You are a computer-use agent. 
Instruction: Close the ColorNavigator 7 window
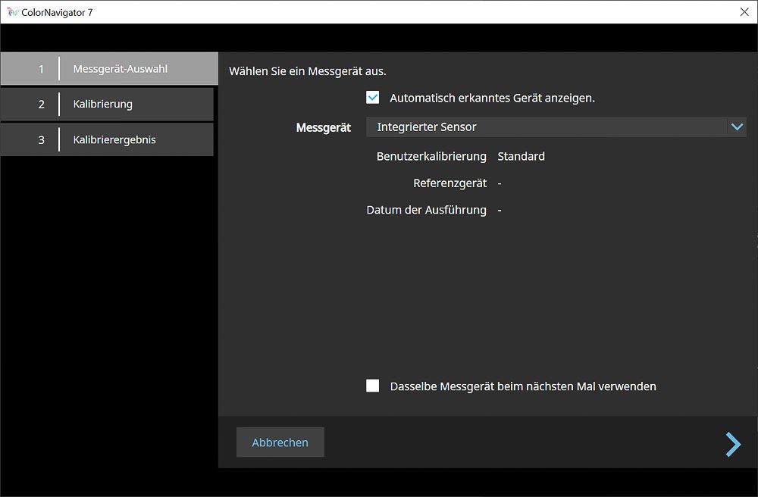(744, 12)
